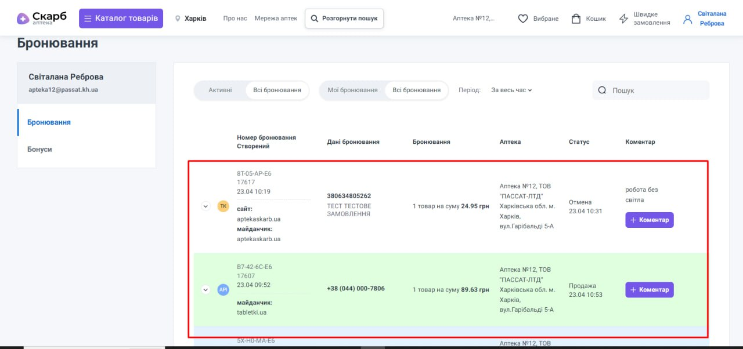Add Коментар to the cancelled booking
743x349 pixels.
pyautogui.click(x=649, y=220)
